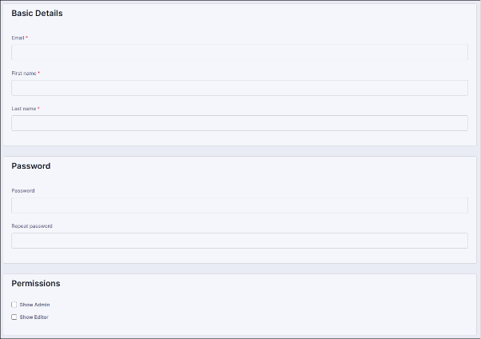Click the Show Editor label text
481x339 pixels.
pyautogui.click(x=34, y=317)
